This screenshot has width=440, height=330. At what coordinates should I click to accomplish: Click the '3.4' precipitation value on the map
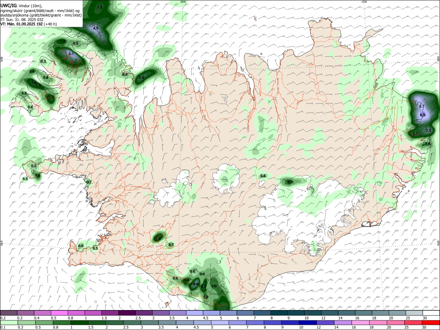[196, 284]
